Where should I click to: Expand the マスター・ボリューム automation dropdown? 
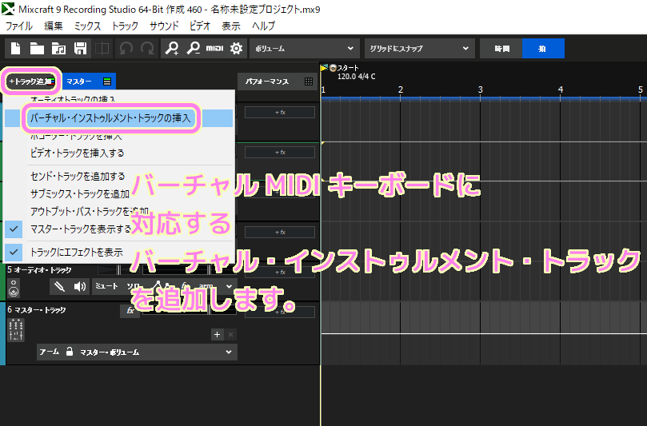[x=229, y=352]
